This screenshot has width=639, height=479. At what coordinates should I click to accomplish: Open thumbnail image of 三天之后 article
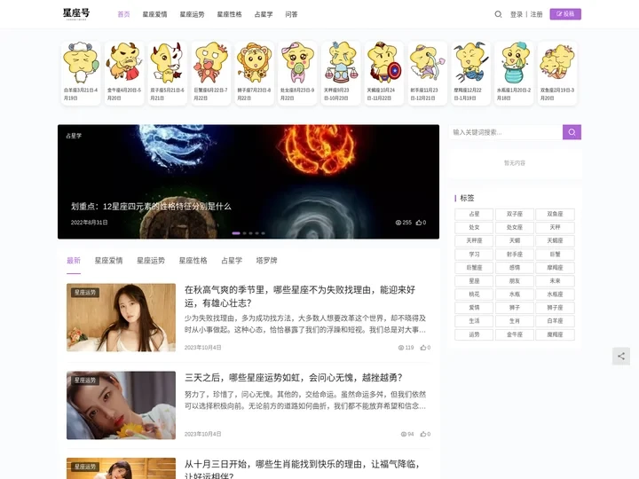point(121,405)
